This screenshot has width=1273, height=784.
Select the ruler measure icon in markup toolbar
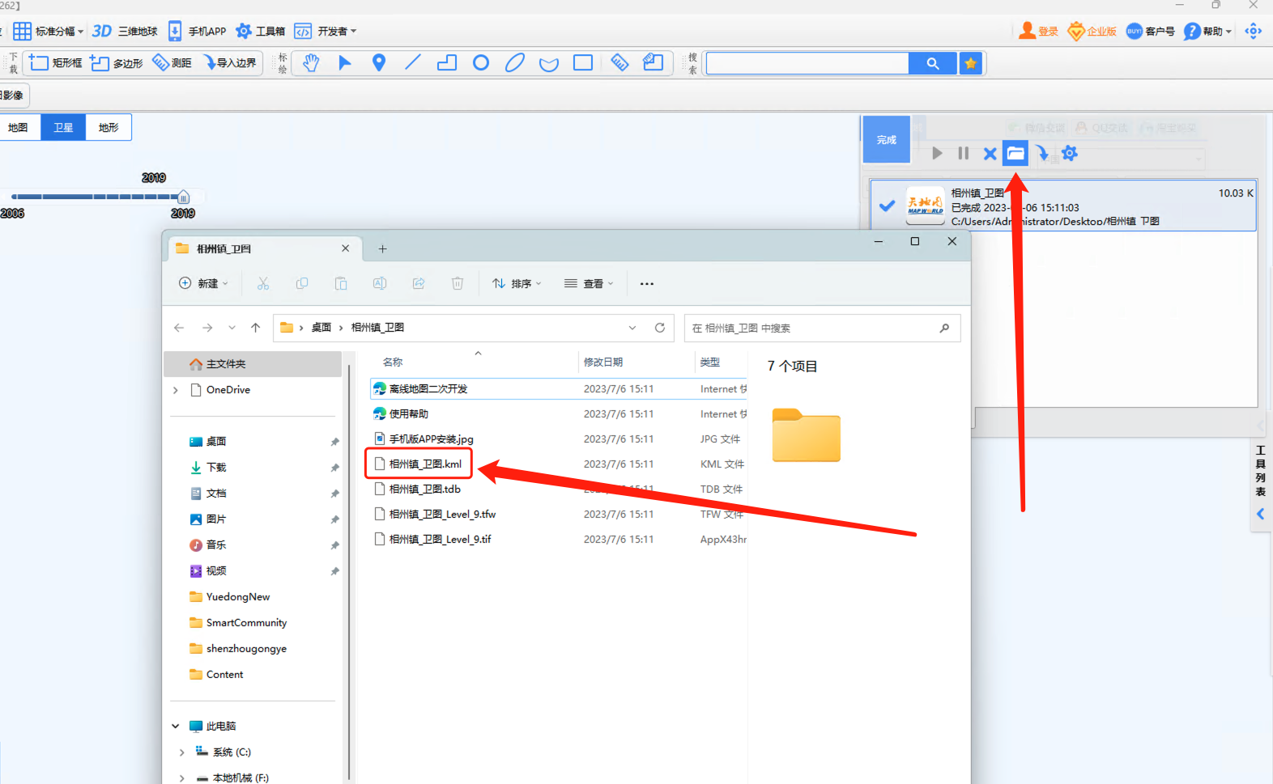point(619,62)
